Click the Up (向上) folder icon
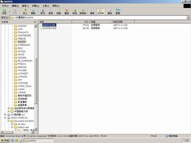The width and height of the screenshot is (191, 143). (25, 12)
